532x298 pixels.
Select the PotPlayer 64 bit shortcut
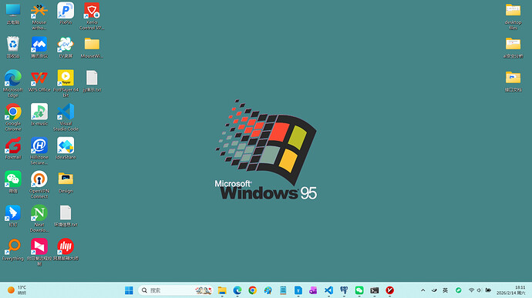[66, 83]
